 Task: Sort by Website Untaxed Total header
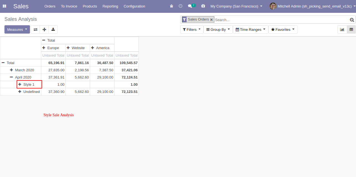pos(78,55)
